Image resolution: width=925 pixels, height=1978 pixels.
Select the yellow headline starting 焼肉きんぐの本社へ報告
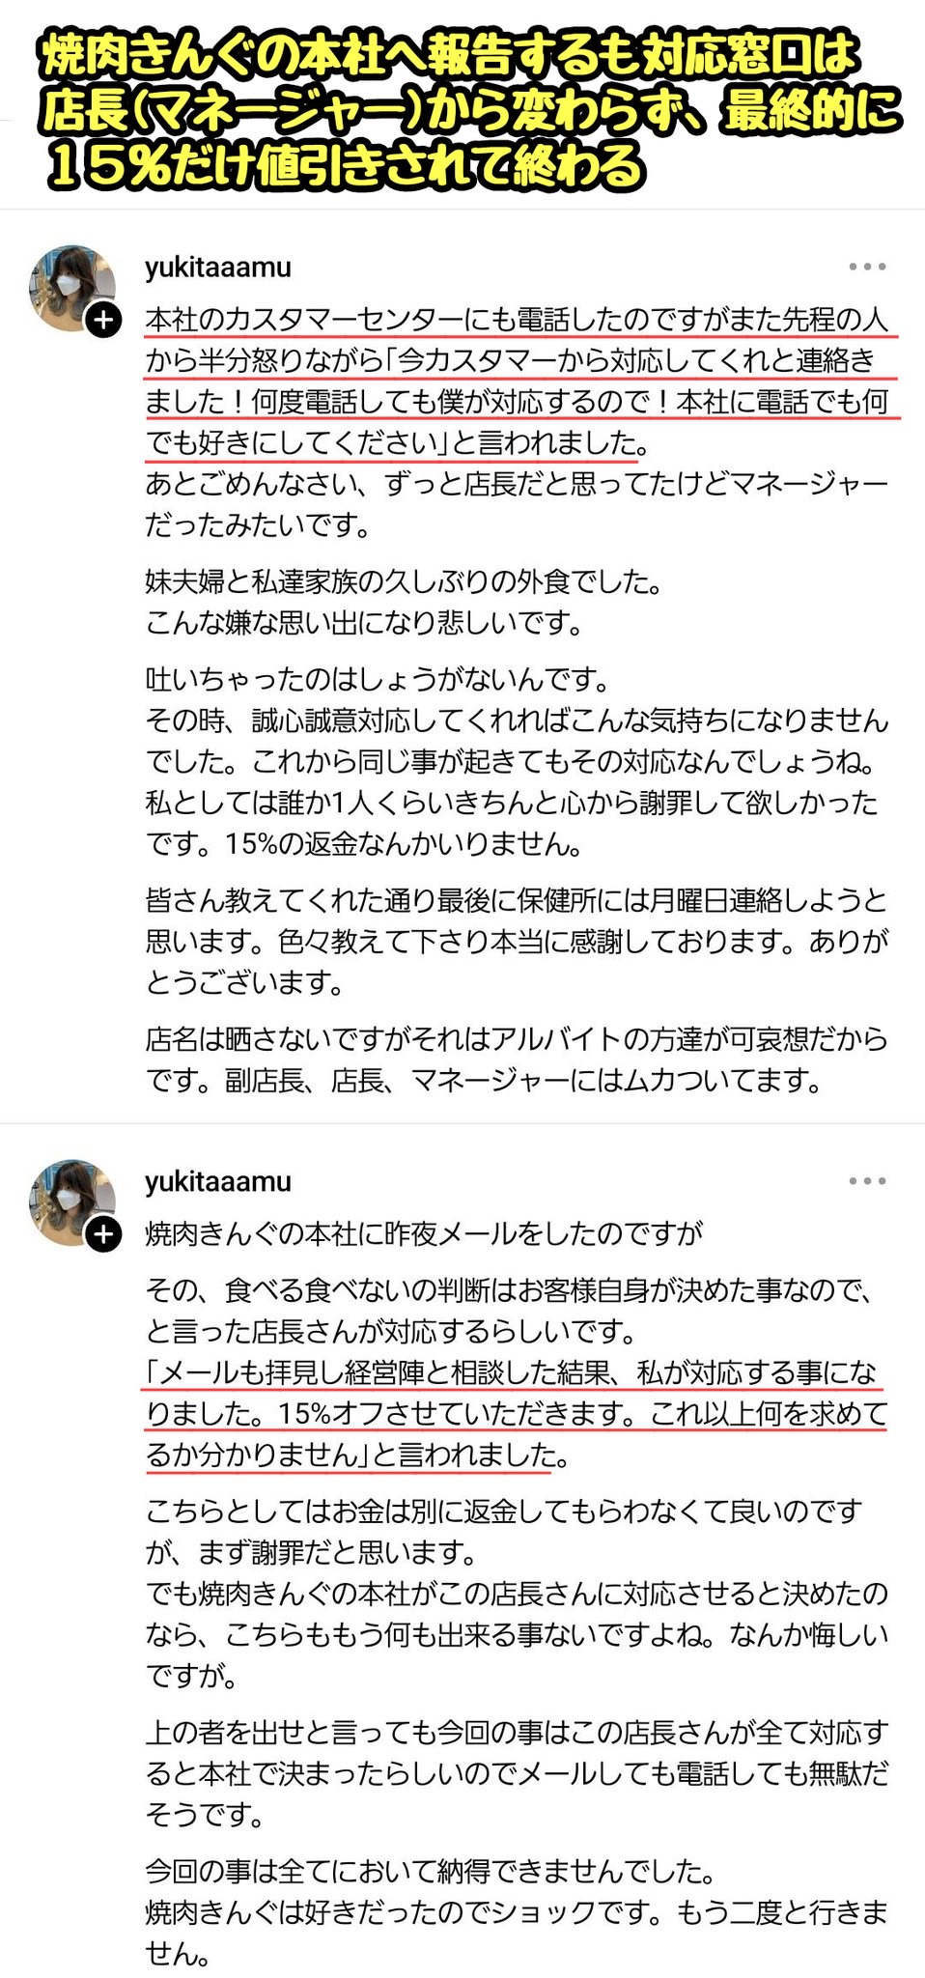pos(468,110)
